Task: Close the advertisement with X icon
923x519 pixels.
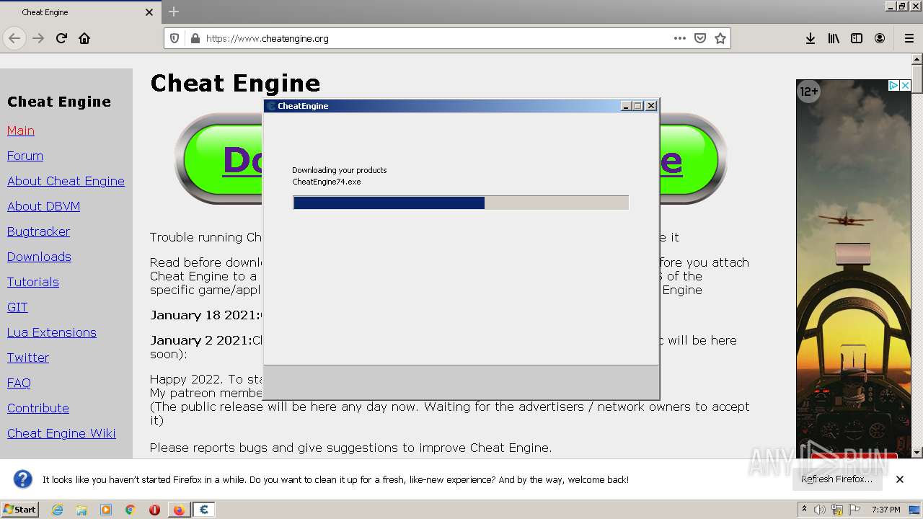Action: pos(906,85)
